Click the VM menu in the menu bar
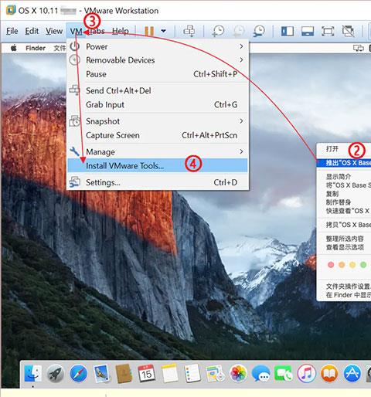This screenshot has height=397, width=371. tap(76, 32)
